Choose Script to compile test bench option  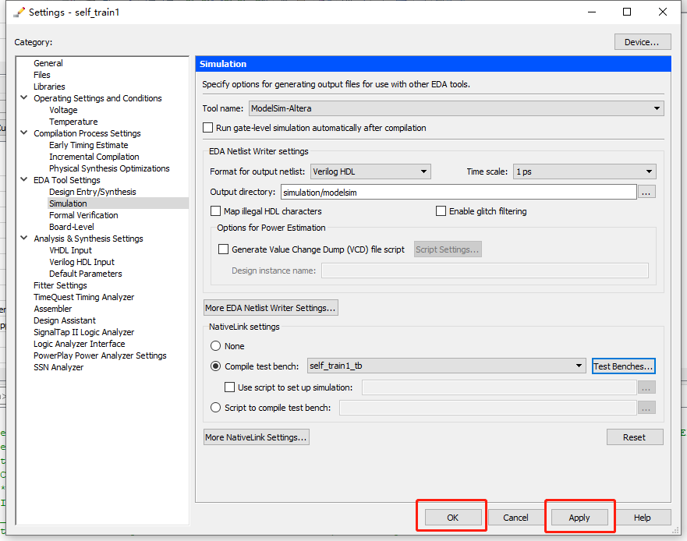215,408
